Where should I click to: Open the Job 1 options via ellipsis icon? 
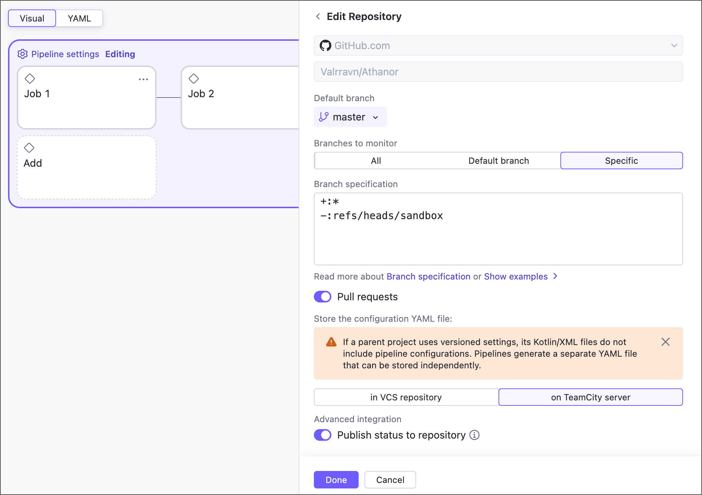click(x=143, y=79)
